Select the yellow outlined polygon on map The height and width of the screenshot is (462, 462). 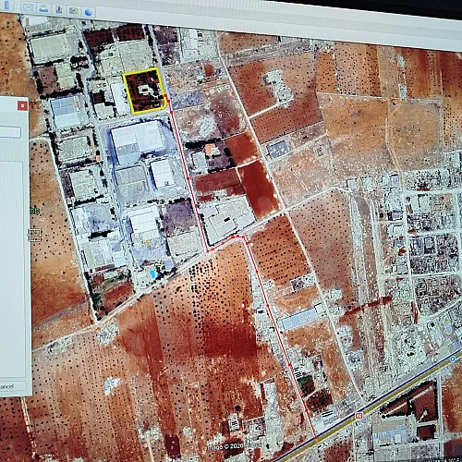[x=144, y=91]
